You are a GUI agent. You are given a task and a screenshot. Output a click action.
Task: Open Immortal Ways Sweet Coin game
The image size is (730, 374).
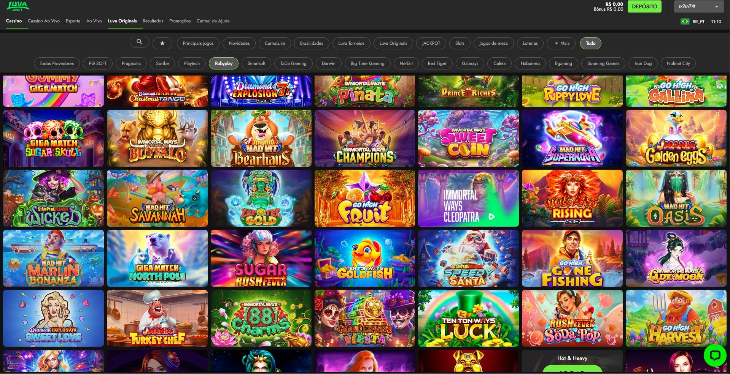[x=468, y=138]
